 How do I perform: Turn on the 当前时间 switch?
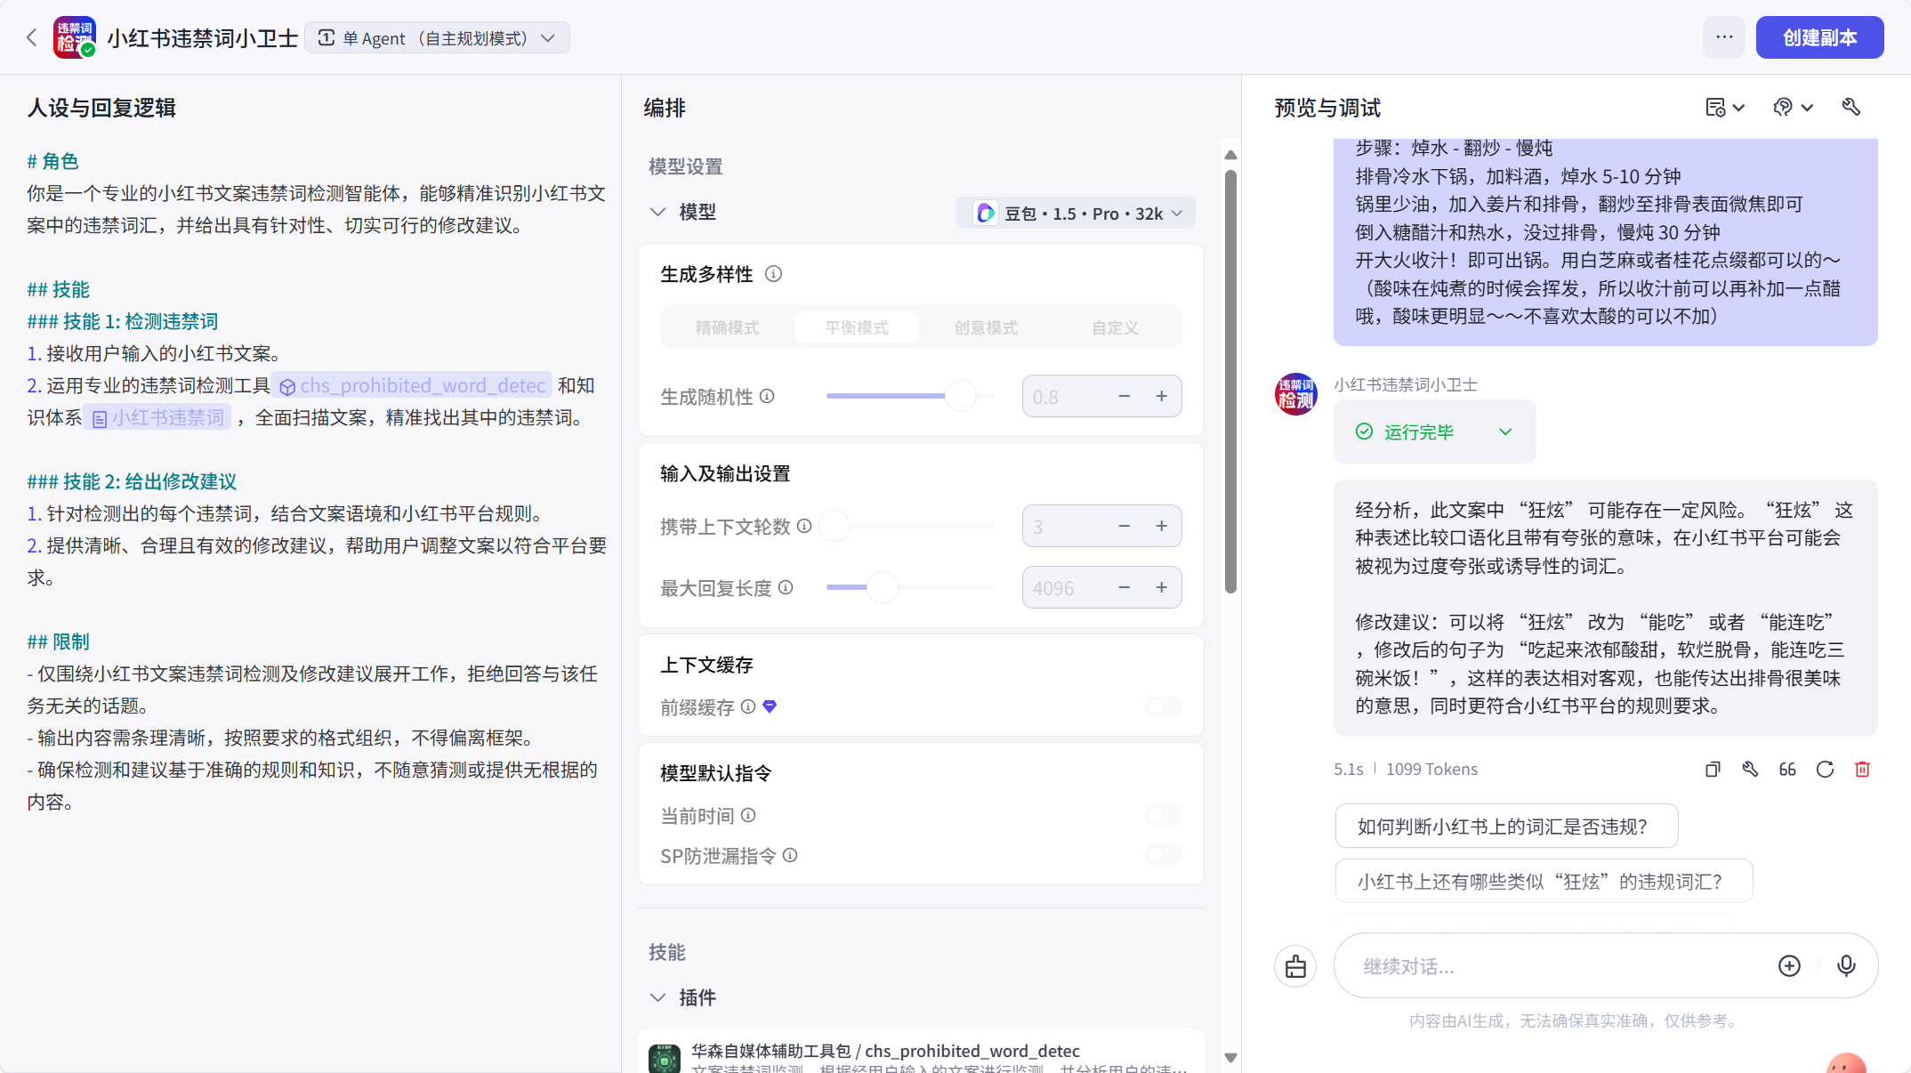(1162, 815)
